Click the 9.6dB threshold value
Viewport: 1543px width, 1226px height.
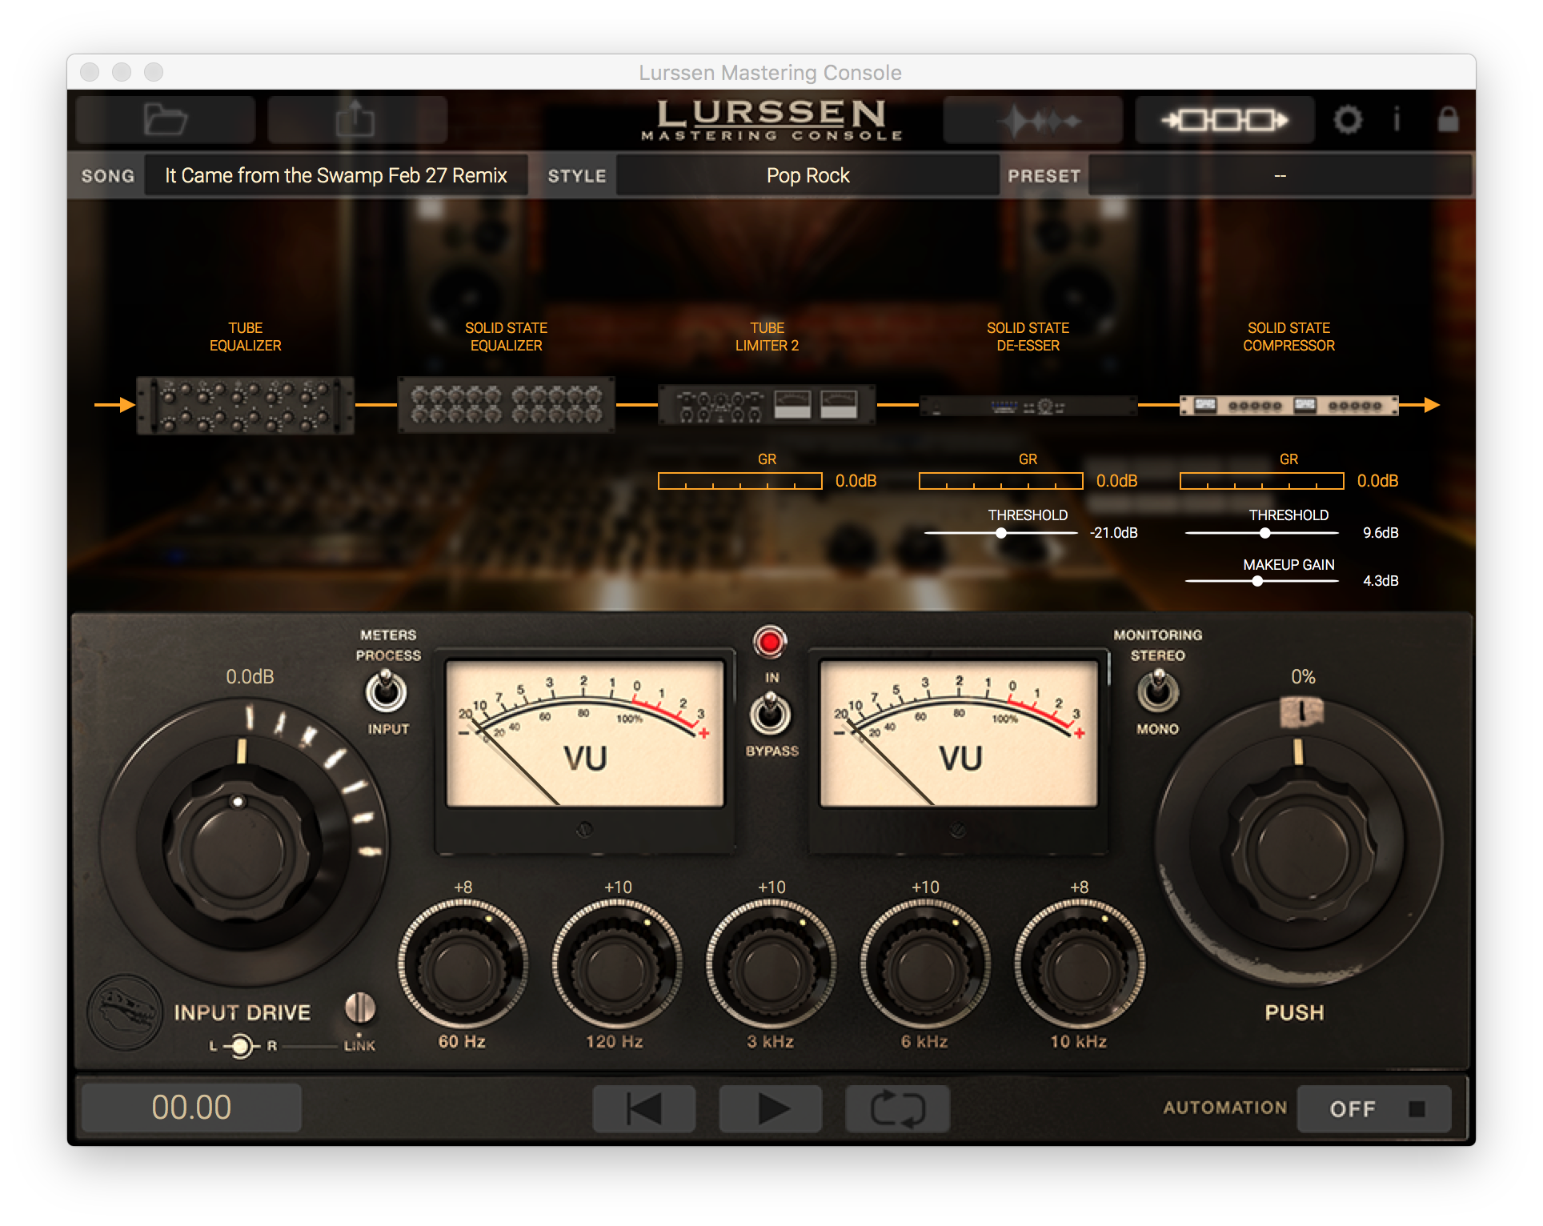(x=1381, y=533)
